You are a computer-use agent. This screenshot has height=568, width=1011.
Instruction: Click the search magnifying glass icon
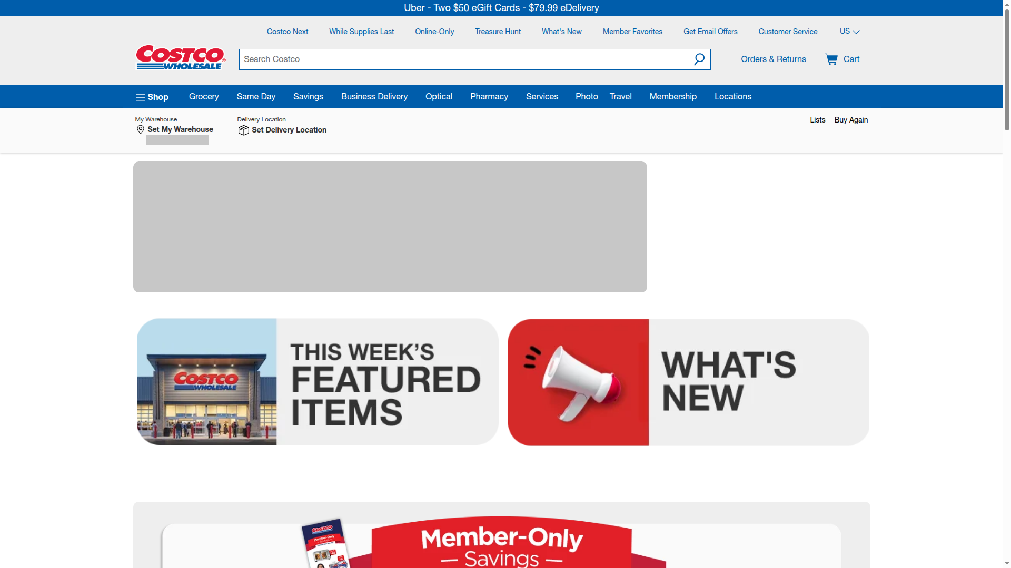[x=699, y=59]
